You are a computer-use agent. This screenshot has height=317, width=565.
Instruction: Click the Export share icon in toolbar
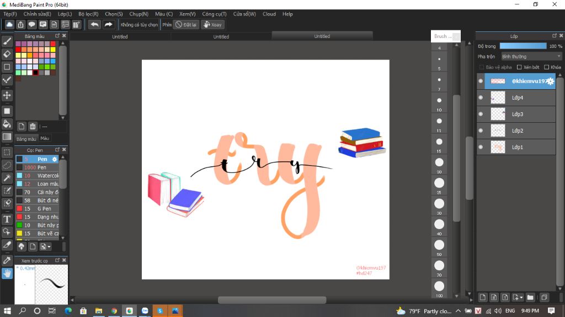pyautogui.click(x=20, y=24)
